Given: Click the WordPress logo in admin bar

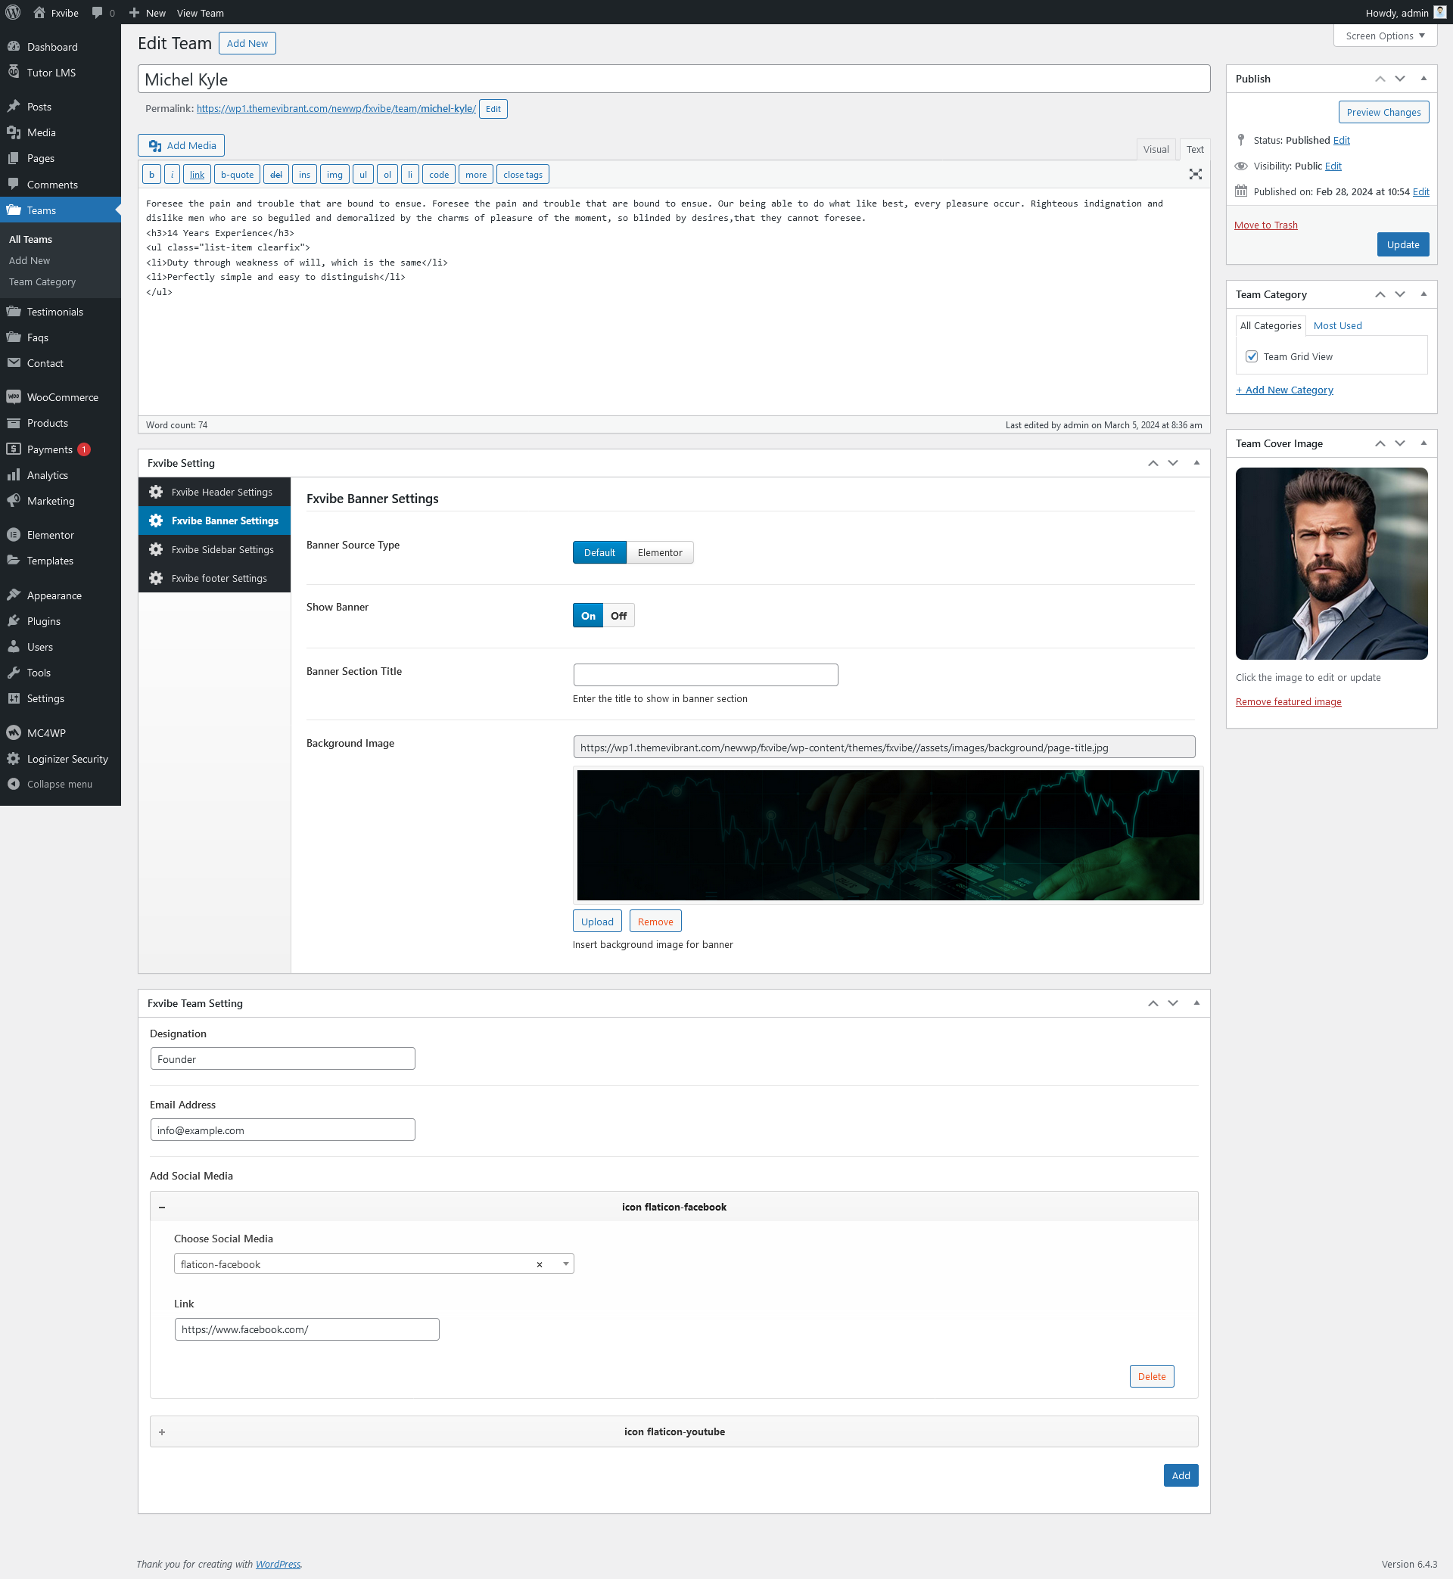Looking at the screenshot, I should (x=14, y=13).
